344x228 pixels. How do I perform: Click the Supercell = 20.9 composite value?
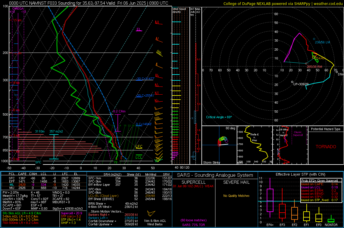coord(71,213)
